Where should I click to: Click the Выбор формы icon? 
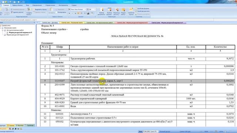(x=109, y=11)
